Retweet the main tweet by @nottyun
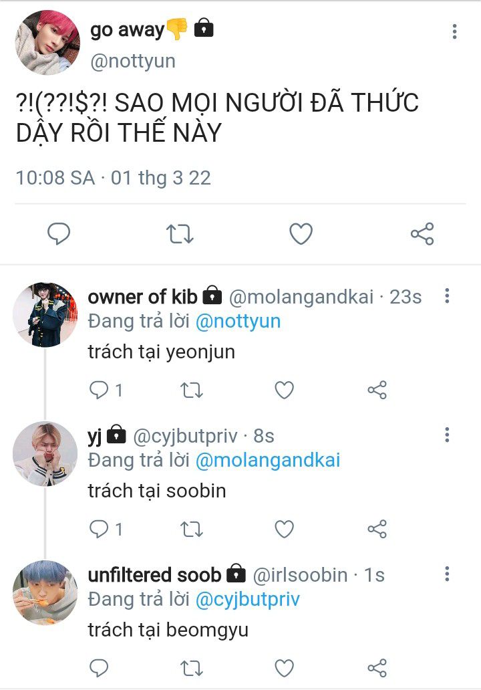Viewport: 481px width, 690px height. [x=180, y=233]
